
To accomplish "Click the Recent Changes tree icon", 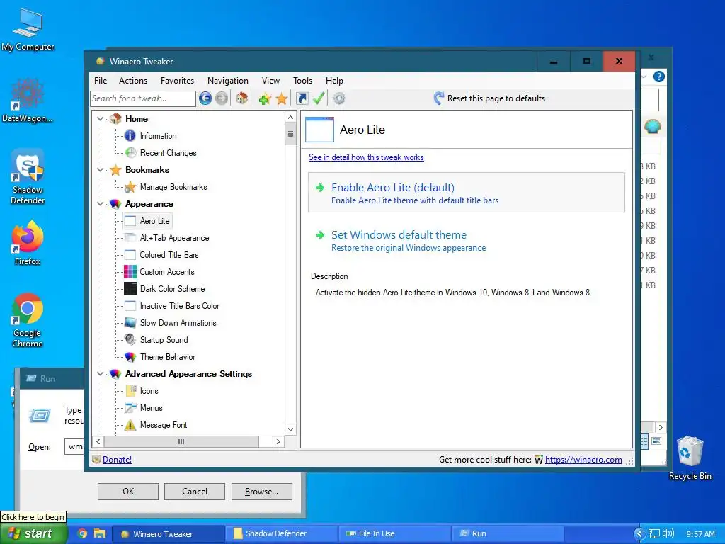I will tap(130, 153).
